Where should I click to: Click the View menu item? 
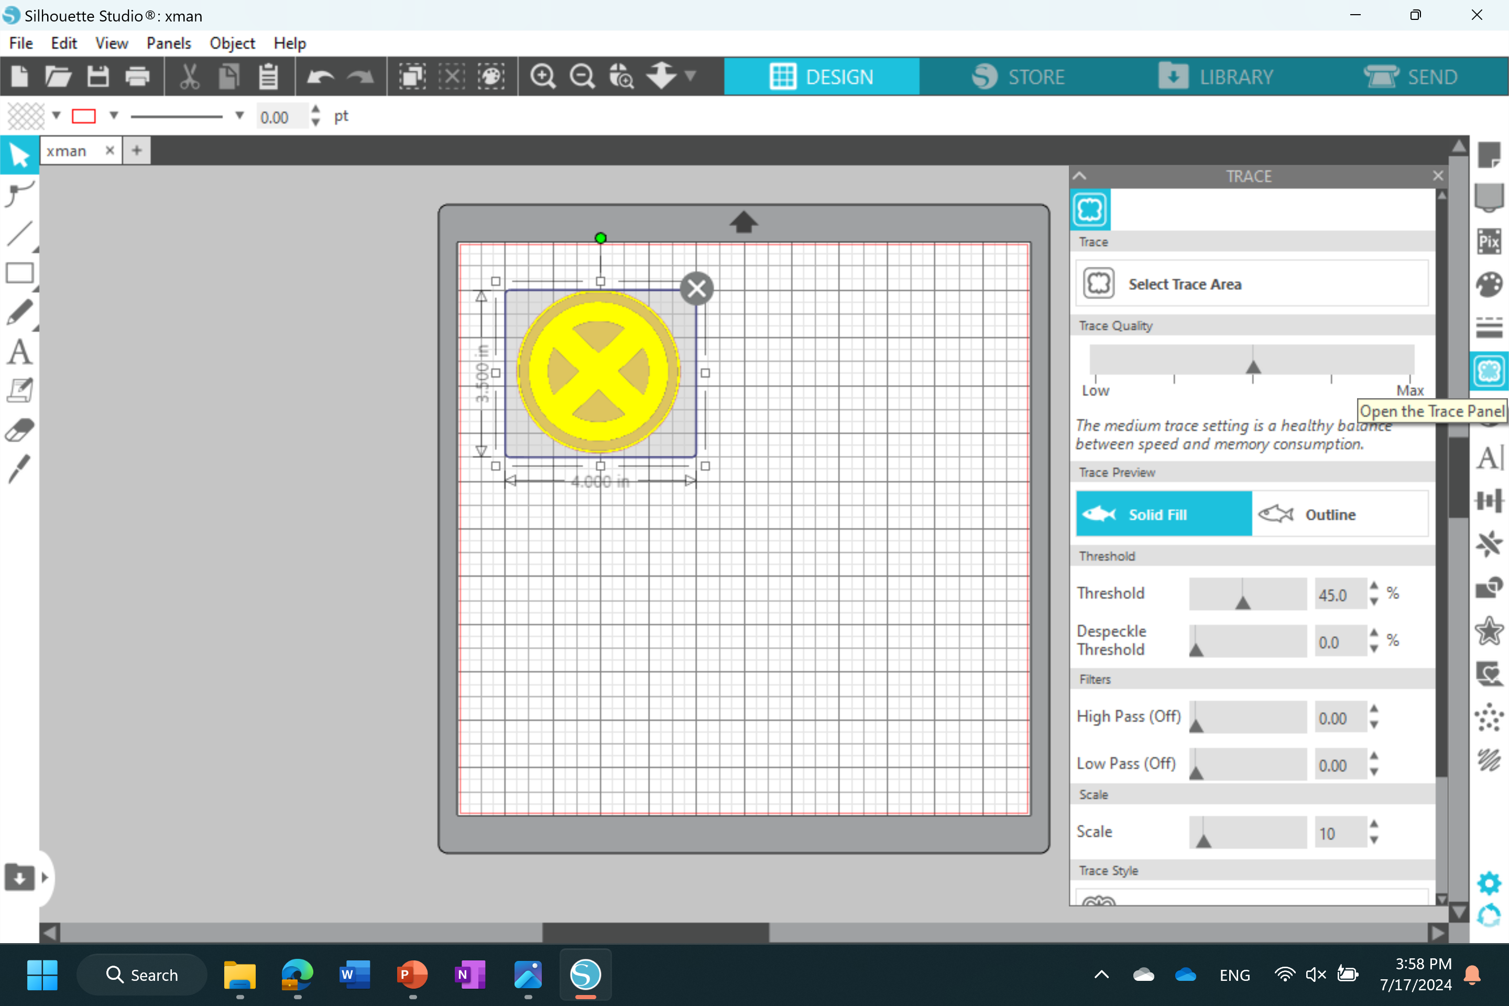[109, 42]
